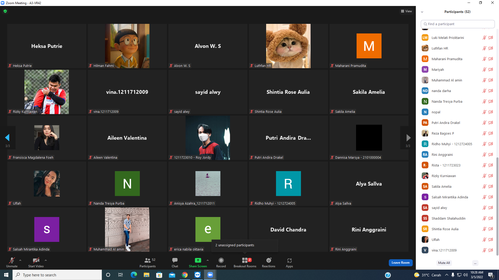The height and width of the screenshot is (280, 499).
Task: Toggle video icon for Shaddam Shalahuddin
Action: tap(491, 218)
